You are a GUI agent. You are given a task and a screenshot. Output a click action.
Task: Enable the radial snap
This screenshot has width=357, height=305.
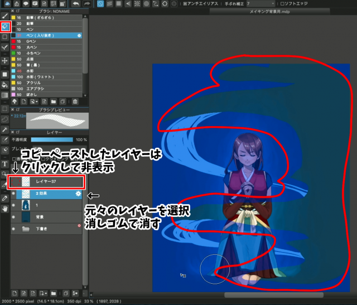click(x=137, y=4)
